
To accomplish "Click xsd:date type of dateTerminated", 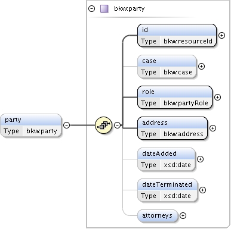I will click(177, 196).
